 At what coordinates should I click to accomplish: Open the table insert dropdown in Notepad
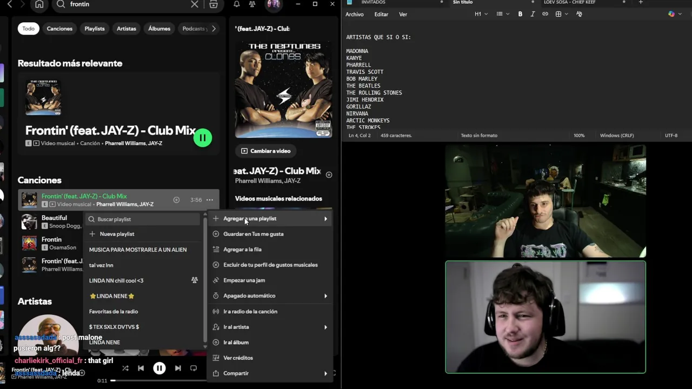tap(562, 14)
